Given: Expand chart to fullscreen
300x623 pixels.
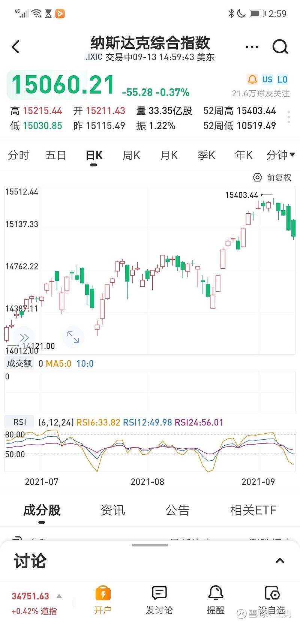Looking at the screenshot, I should click(x=73, y=337).
